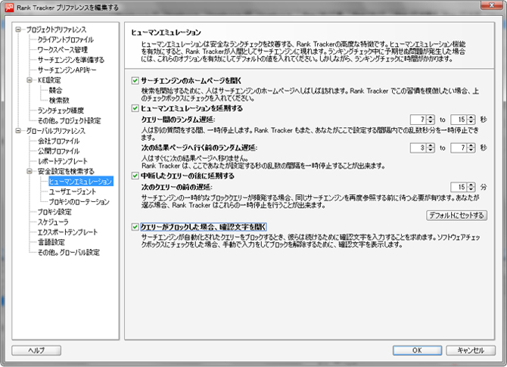Uncheck クエリーがブロックした場合、確認文字を開く checkbox
Viewport: 507px width, 367px height.
135,227
